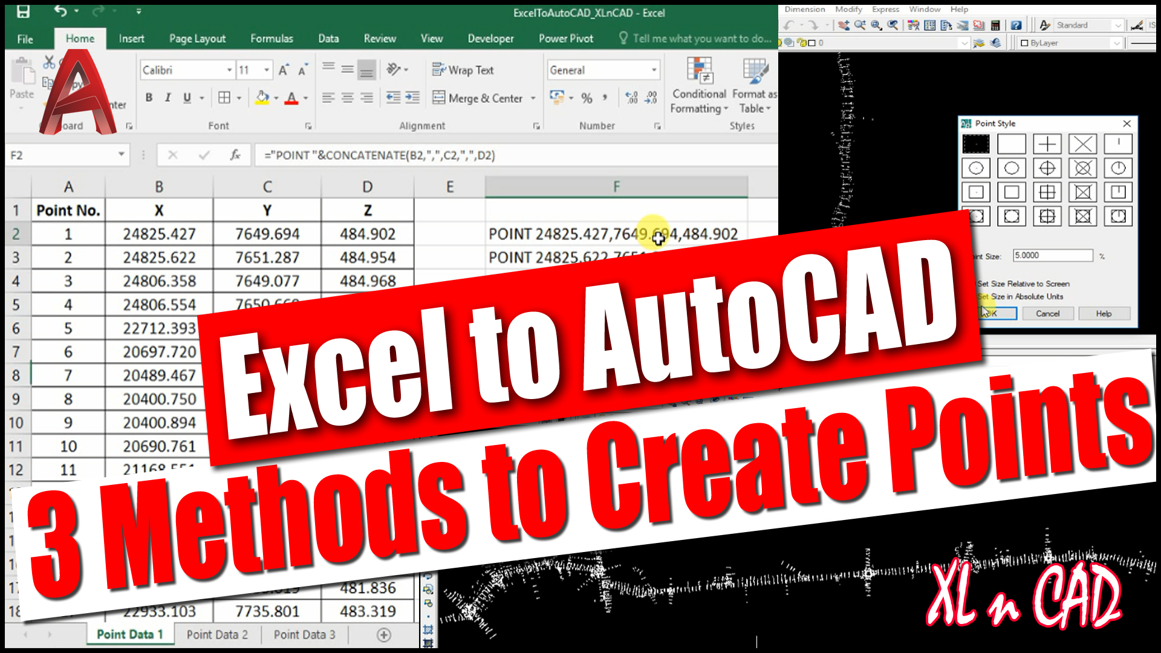Click the Help button in Point Style
This screenshot has height=653, width=1161.
1107,313
